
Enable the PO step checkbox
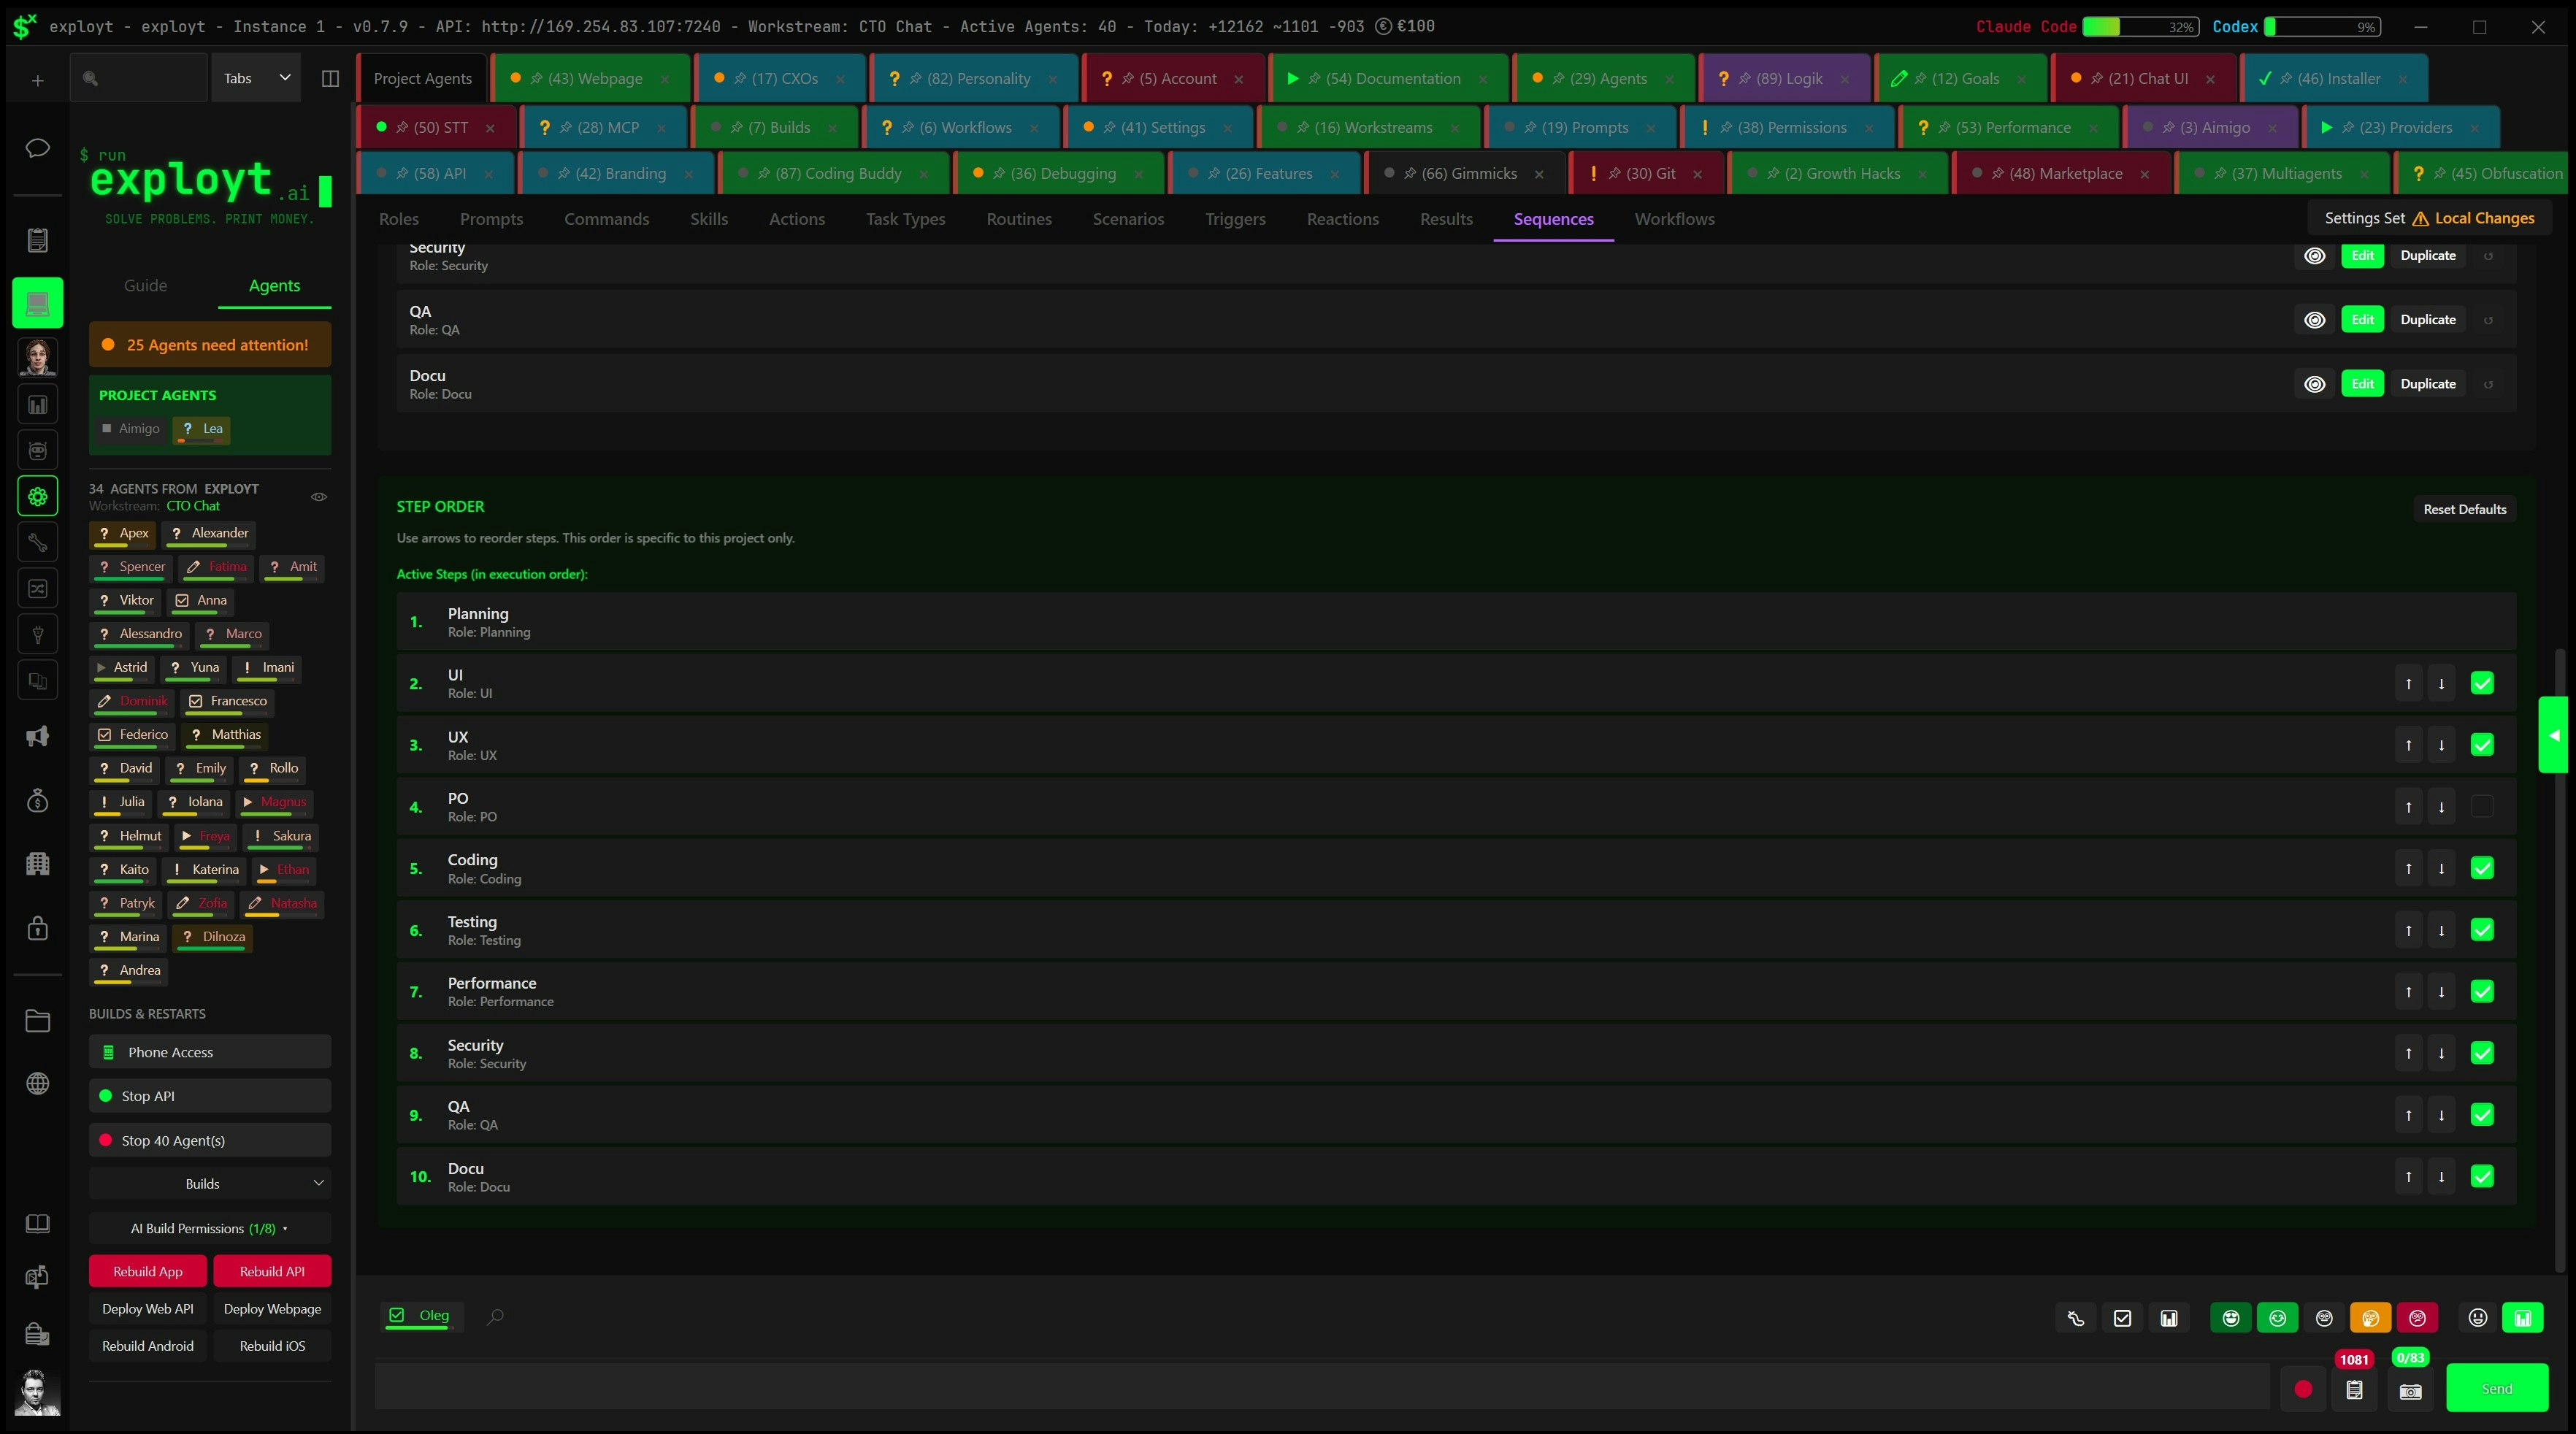(x=2481, y=807)
